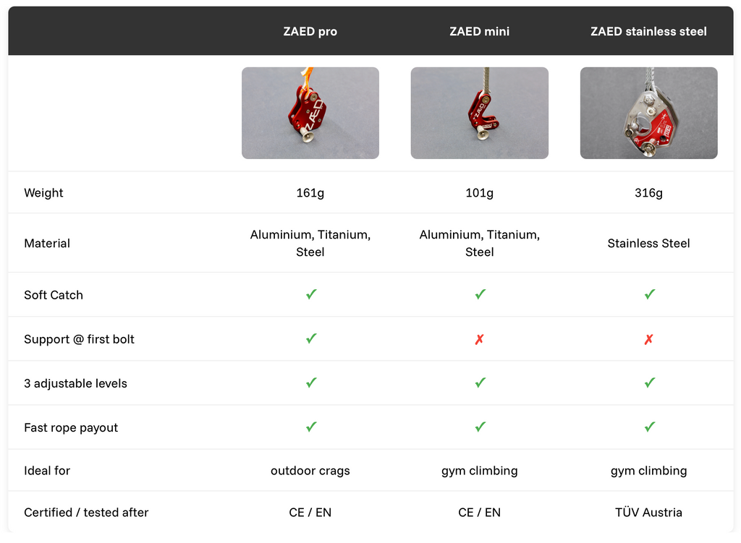The height and width of the screenshot is (543, 741).
Task: Click the first bolt support checkmark for ZAED pro
Action: click(x=311, y=338)
